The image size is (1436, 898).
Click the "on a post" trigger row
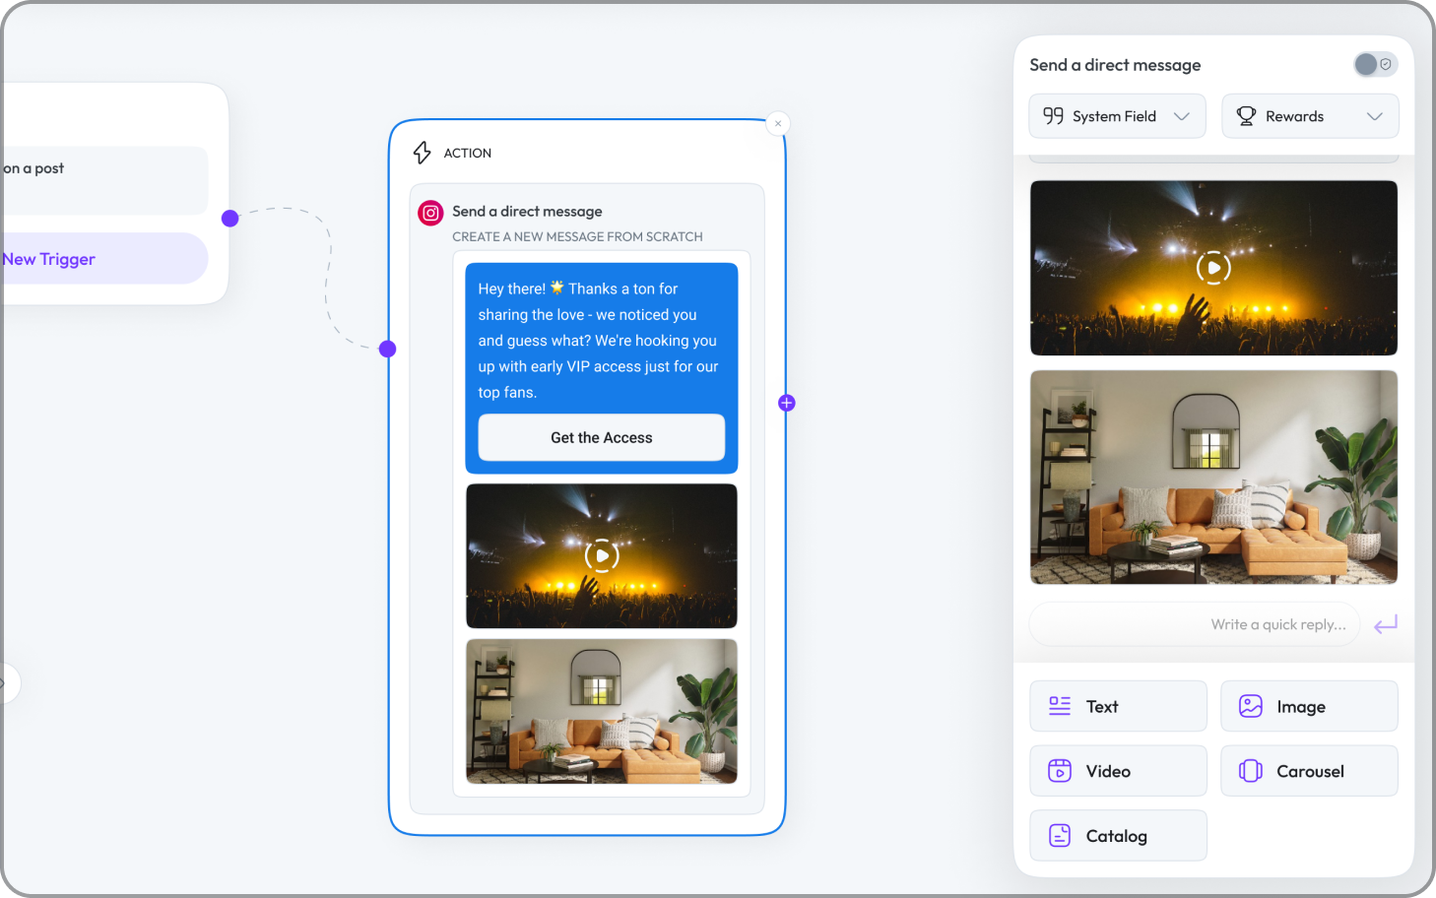pos(103,180)
